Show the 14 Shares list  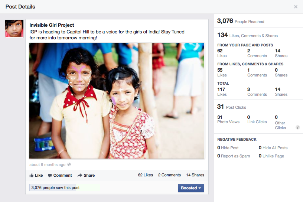pyautogui.click(x=195, y=175)
